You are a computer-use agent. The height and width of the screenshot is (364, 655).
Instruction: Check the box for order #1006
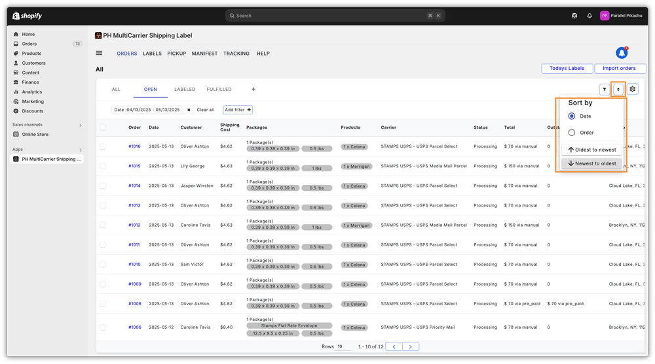(103, 327)
